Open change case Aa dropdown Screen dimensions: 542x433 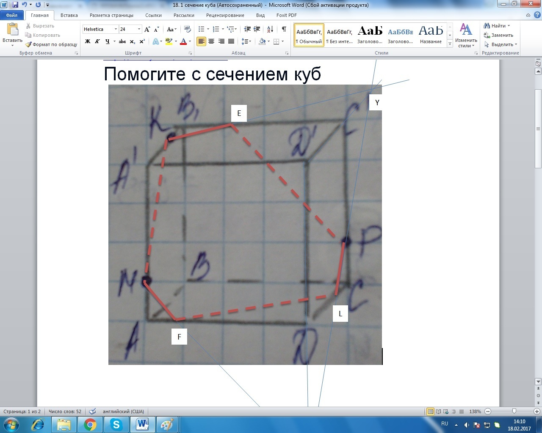(x=171, y=29)
